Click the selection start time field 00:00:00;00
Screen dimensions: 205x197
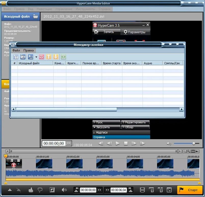click(x=88, y=190)
